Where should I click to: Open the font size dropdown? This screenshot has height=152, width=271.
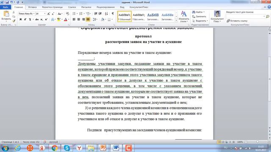pos(45,14)
